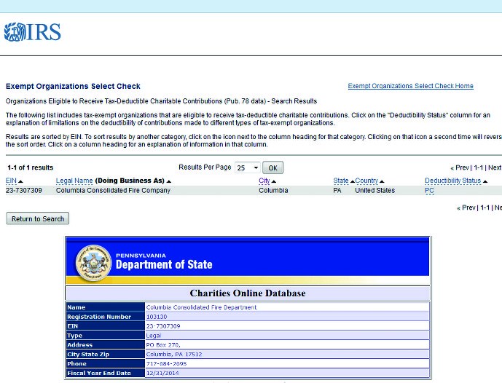Click the Deductibility Status column heading
The height and width of the screenshot is (383, 502).
tap(452, 181)
